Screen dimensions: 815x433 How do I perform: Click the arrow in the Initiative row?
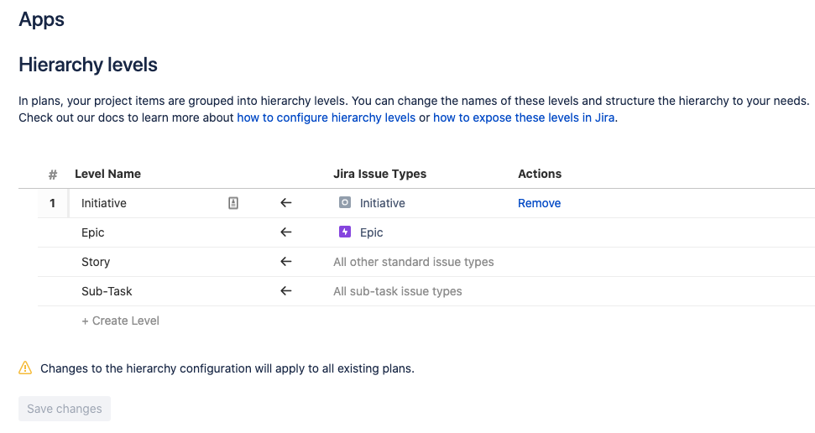click(286, 203)
